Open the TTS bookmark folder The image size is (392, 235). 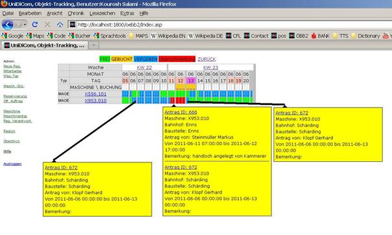click(x=341, y=36)
